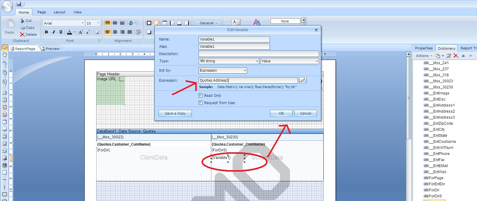The height and width of the screenshot is (201, 477).
Task: Switch to the View ribbon tab
Action: [77, 12]
